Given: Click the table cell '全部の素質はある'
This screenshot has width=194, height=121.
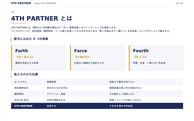Looking at the screenshot, I should coord(56,100).
